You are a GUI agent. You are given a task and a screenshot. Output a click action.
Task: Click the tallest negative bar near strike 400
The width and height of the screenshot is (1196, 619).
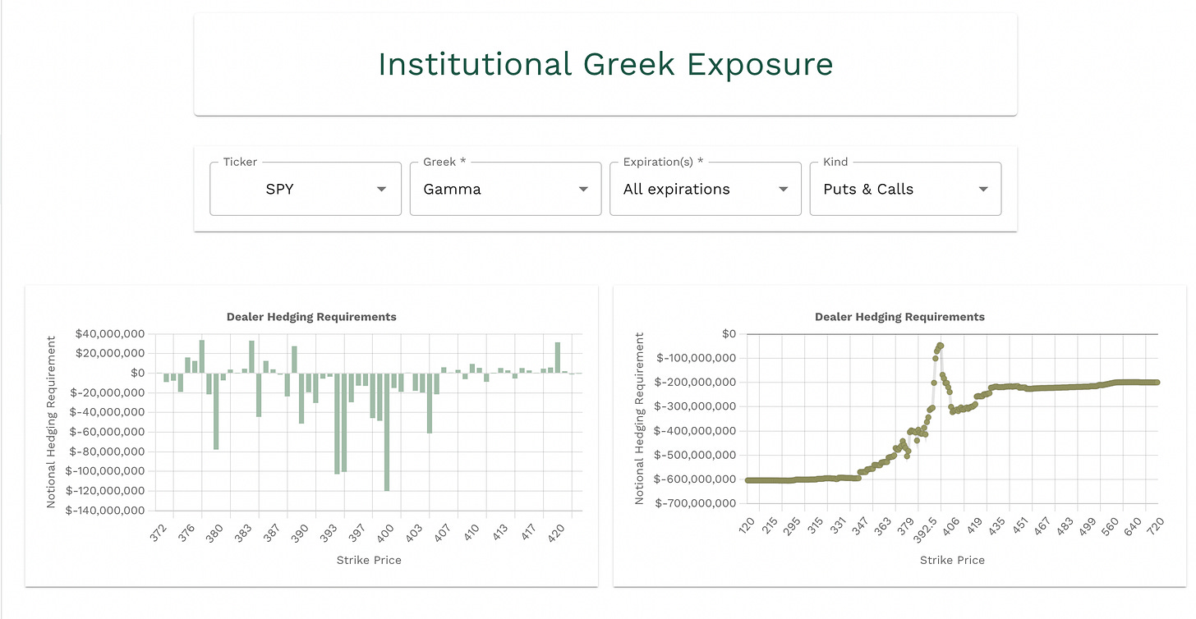click(387, 432)
